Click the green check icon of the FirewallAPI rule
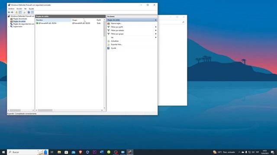The image size is (277, 155). pyautogui.click(x=37, y=23)
